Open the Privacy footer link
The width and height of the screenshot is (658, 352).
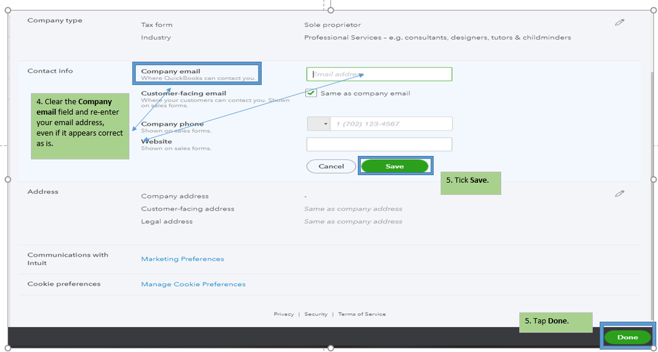coord(284,314)
